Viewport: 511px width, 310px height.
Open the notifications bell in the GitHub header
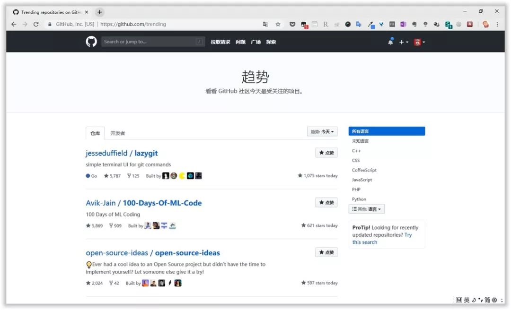tap(390, 42)
